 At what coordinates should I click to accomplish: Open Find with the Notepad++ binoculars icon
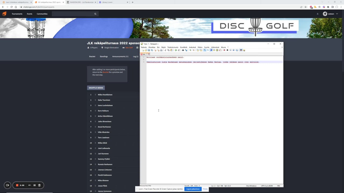pyautogui.click(x=183, y=50)
